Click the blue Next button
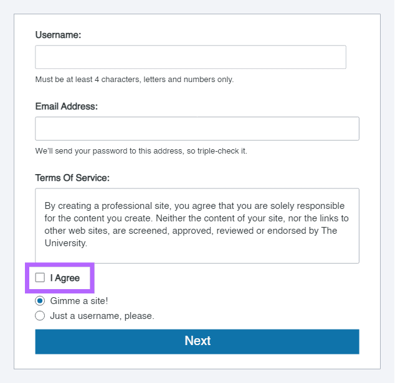This screenshot has height=383, width=395. click(x=197, y=341)
